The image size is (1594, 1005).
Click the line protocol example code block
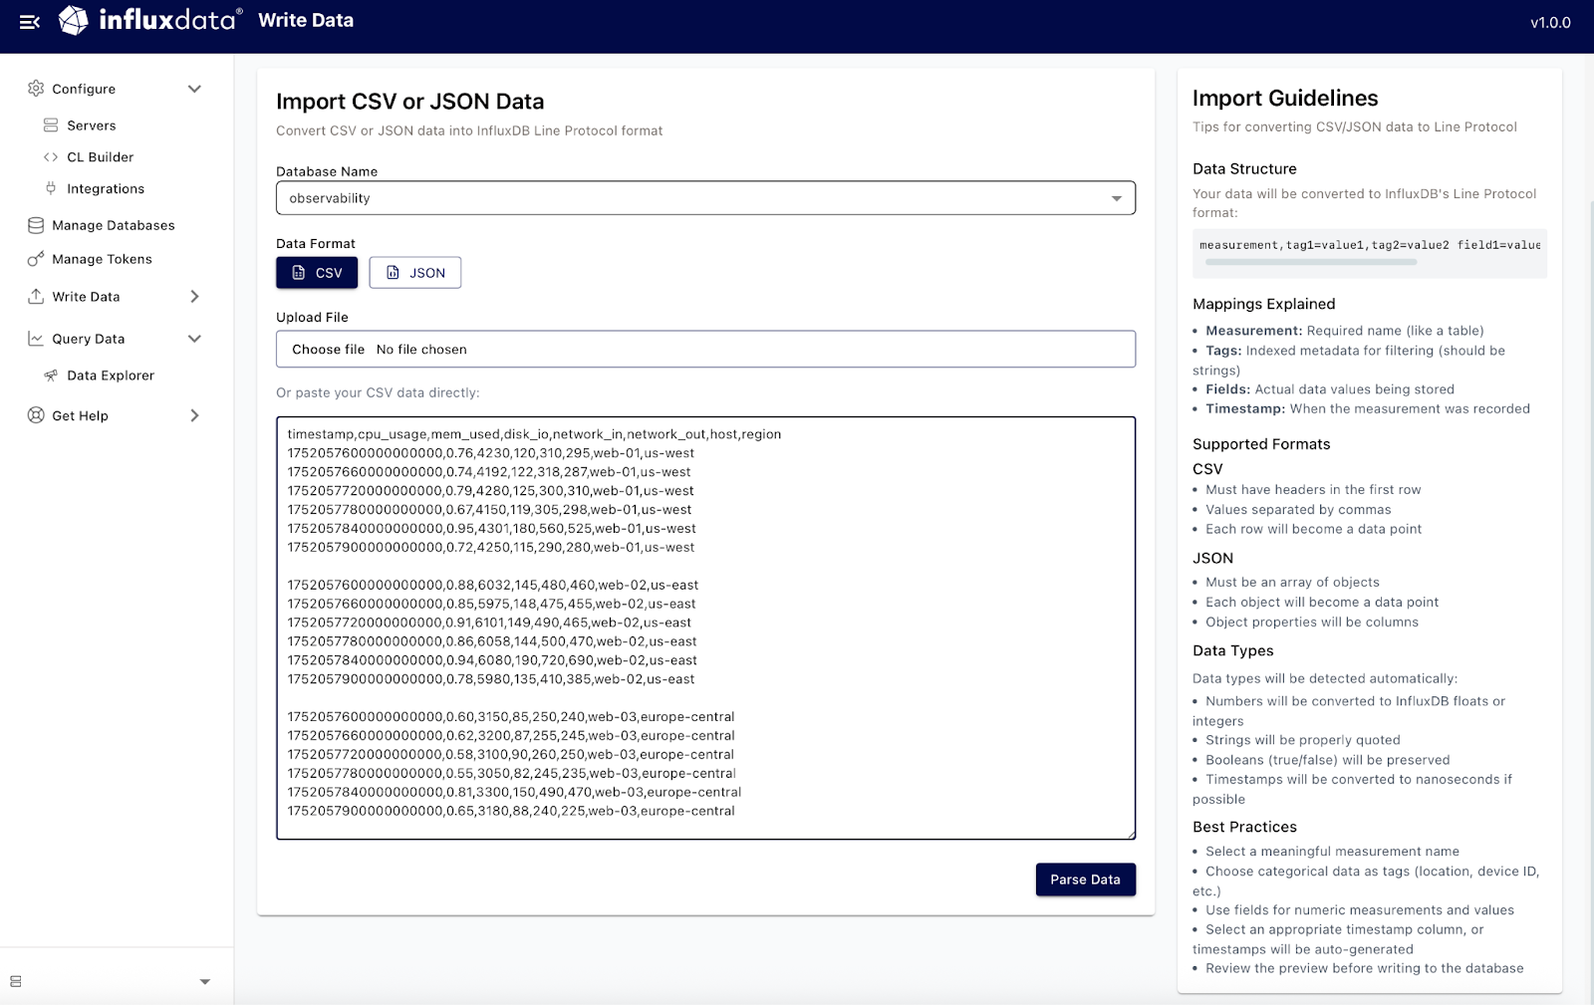click(x=1370, y=253)
